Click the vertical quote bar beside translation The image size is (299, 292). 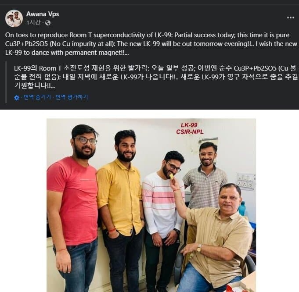pyautogui.click(x=6, y=82)
